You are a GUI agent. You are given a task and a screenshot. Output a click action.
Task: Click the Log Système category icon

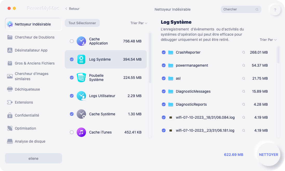point(81,59)
